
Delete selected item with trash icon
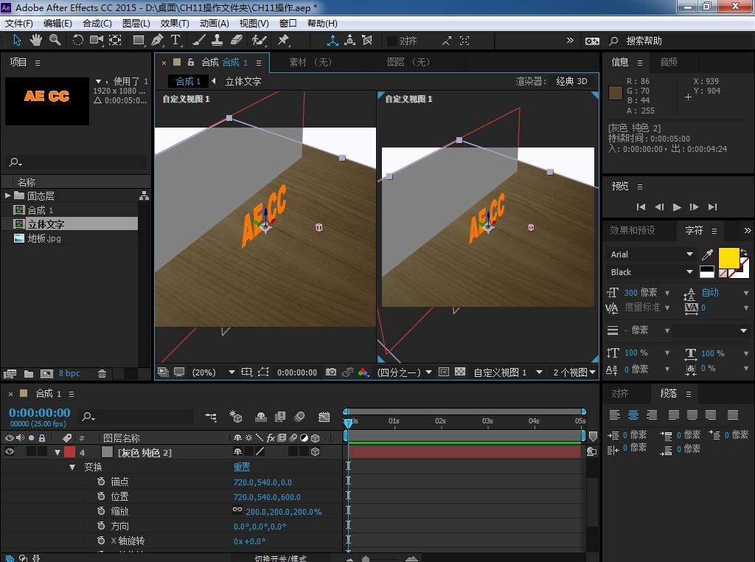click(x=102, y=373)
